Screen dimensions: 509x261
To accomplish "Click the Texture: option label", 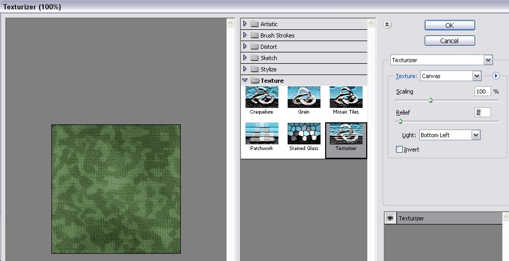I will coord(406,76).
